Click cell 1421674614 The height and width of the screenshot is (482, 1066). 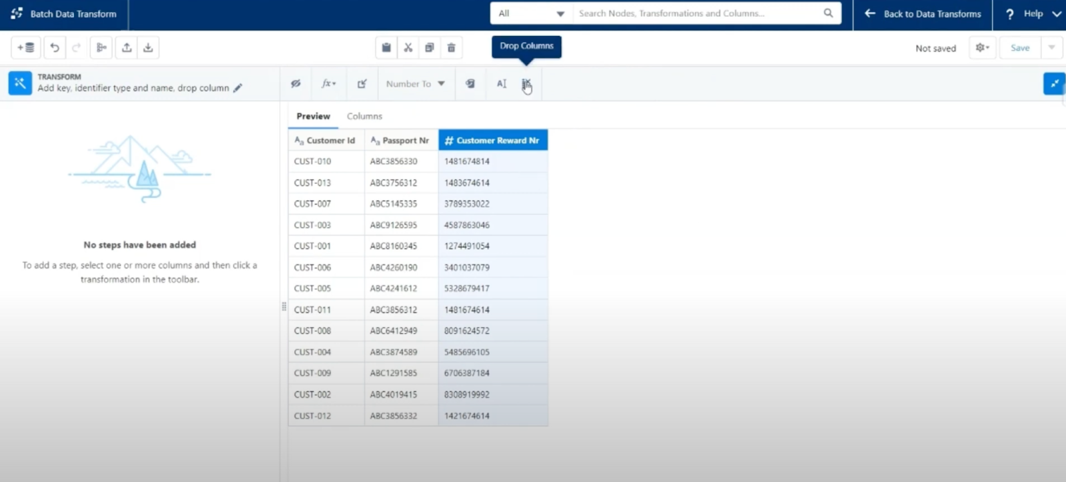(493, 416)
